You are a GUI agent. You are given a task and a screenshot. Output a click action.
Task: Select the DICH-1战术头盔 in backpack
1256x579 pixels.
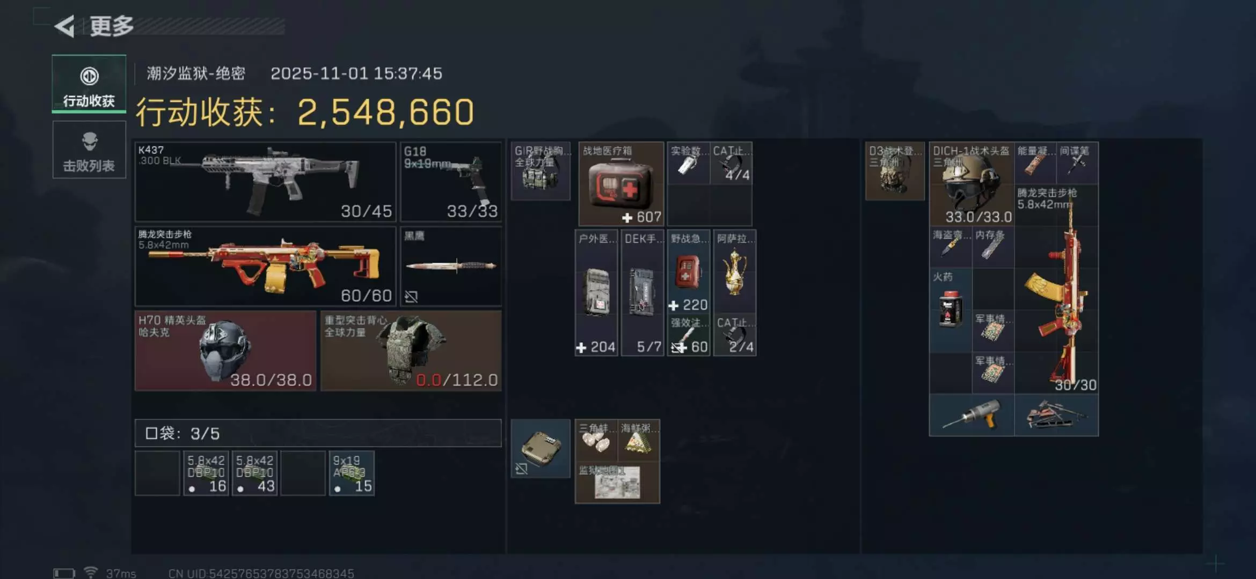(x=972, y=184)
